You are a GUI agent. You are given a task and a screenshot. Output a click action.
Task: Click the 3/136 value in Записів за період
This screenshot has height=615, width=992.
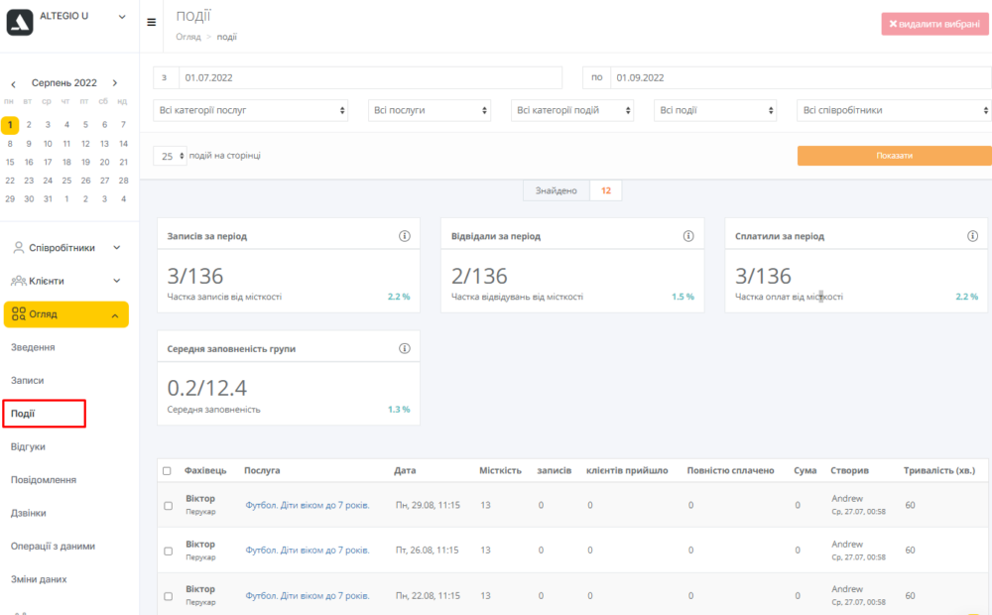[194, 277]
